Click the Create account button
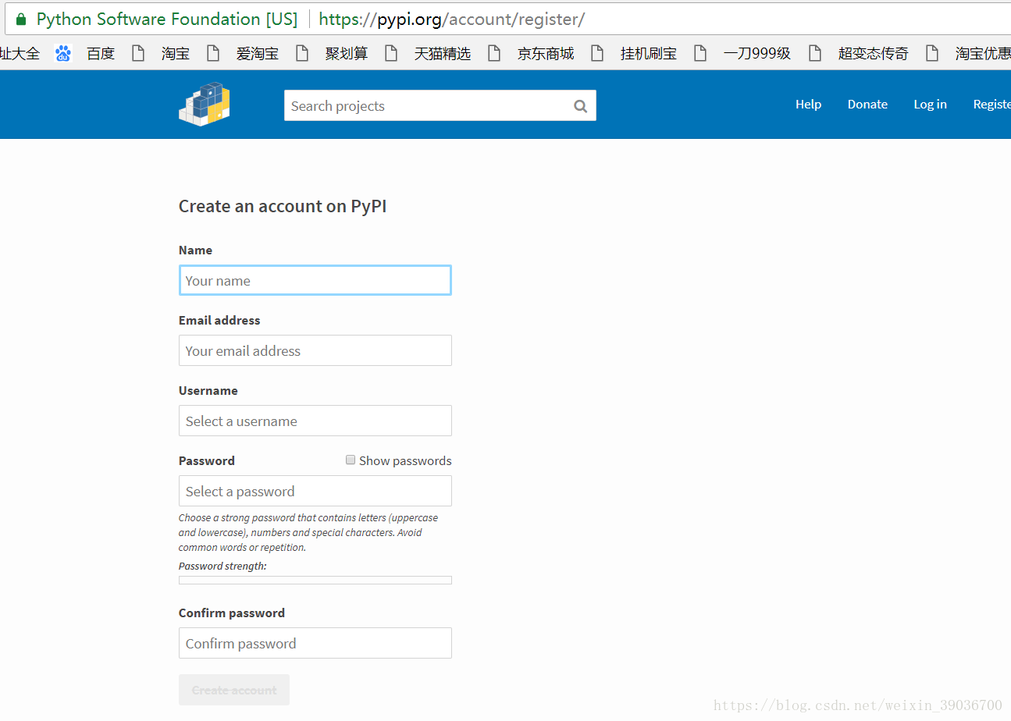 click(x=234, y=690)
